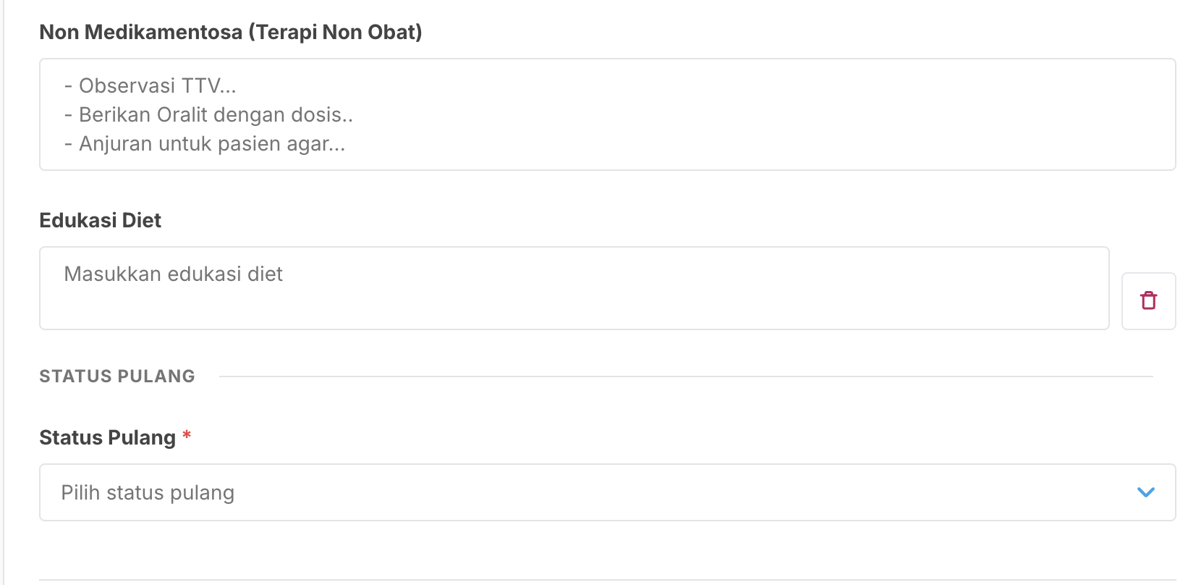
Task: Click the horizontal separator below Status Pulang dropdown
Action: [x=608, y=580]
